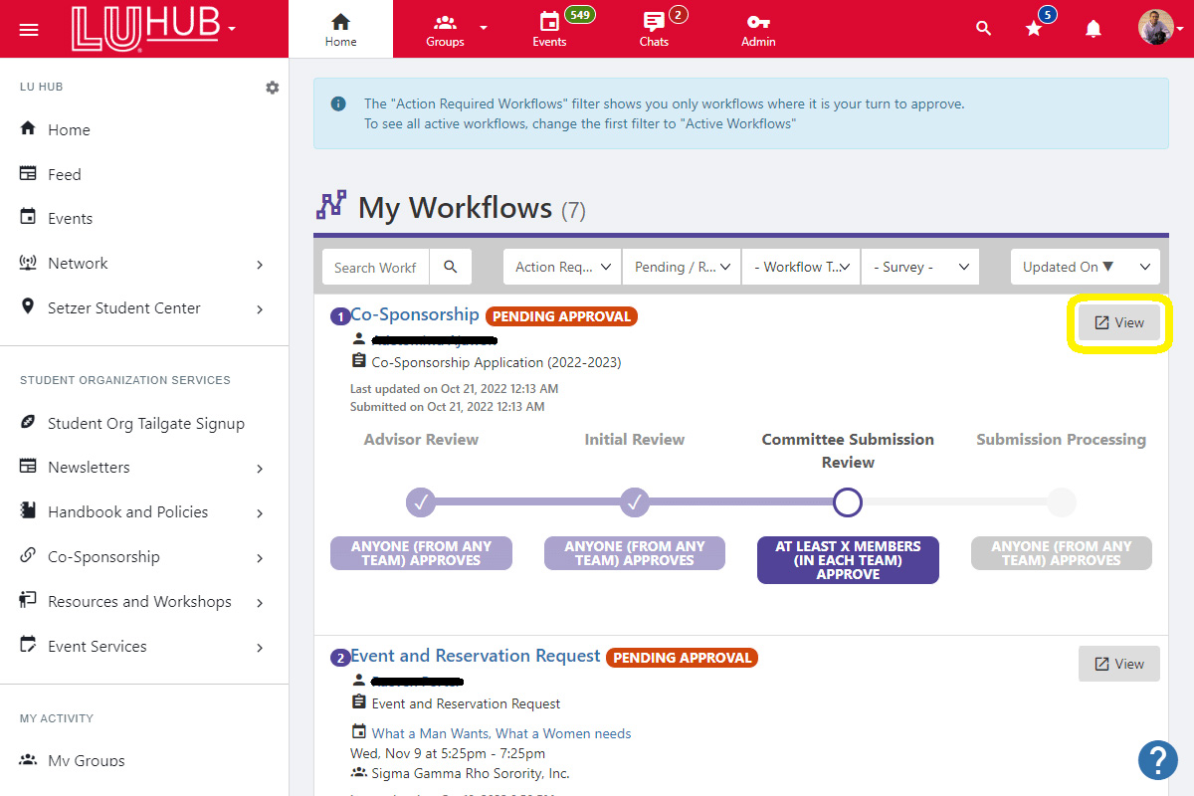The height and width of the screenshot is (796, 1194).
Task: Open the notifications bell
Action: click(x=1093, y=29)
